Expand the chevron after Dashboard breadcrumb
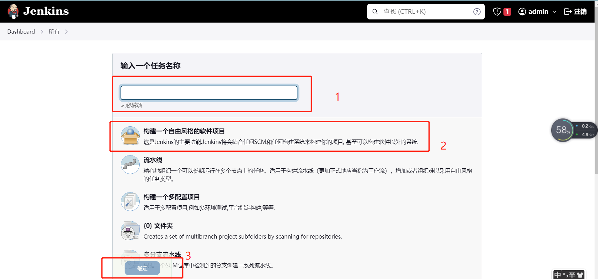 (x=42, y=32)
